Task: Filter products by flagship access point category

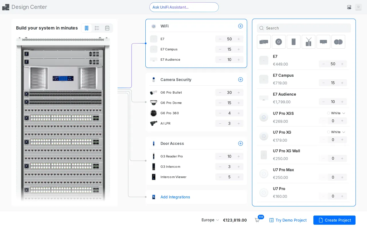Action: 264,42
